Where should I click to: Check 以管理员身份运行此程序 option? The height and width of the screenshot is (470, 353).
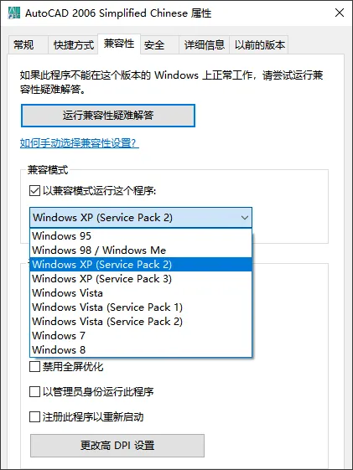tap(34, 391)
